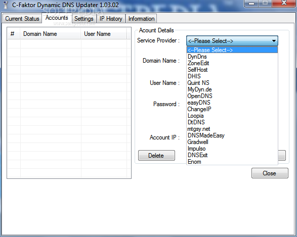Choose Gradwell in the provider list
This screenshot has height=237, width=297.
pyautogui.click(x=232, y=142)
